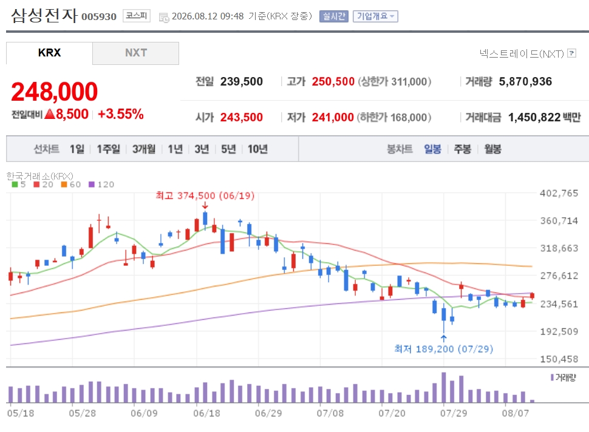Click the purple 120-day moving average swatch

92,184
